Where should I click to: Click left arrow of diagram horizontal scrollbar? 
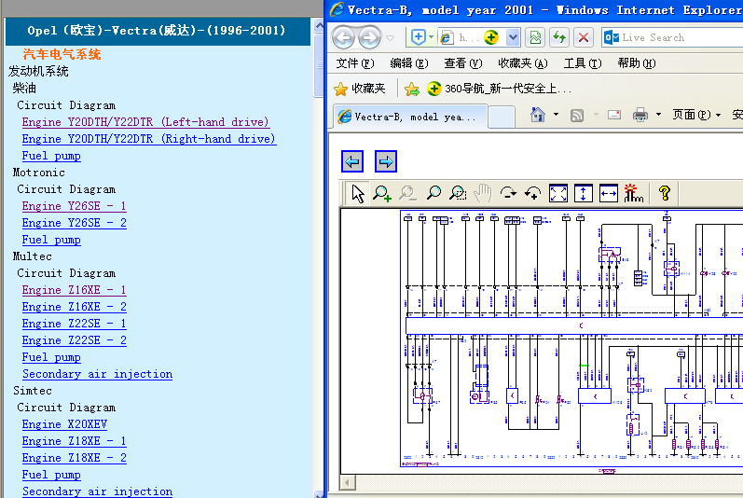click(x=348, y=483)
